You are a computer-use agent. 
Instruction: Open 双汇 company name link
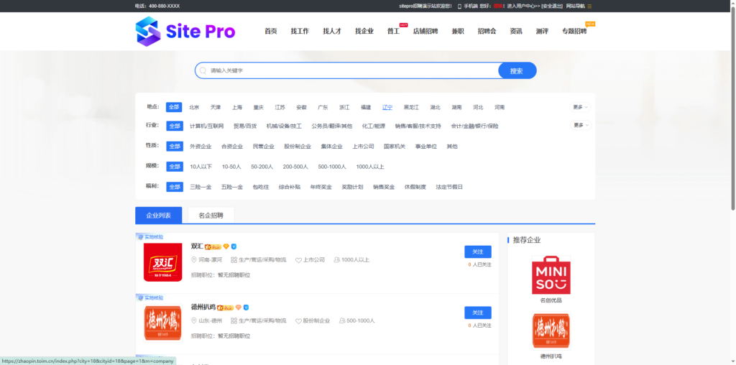(x=197, y=246)
